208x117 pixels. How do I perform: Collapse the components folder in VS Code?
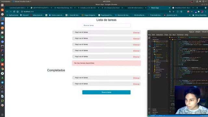pyautogui.click(x=158, y=54)
